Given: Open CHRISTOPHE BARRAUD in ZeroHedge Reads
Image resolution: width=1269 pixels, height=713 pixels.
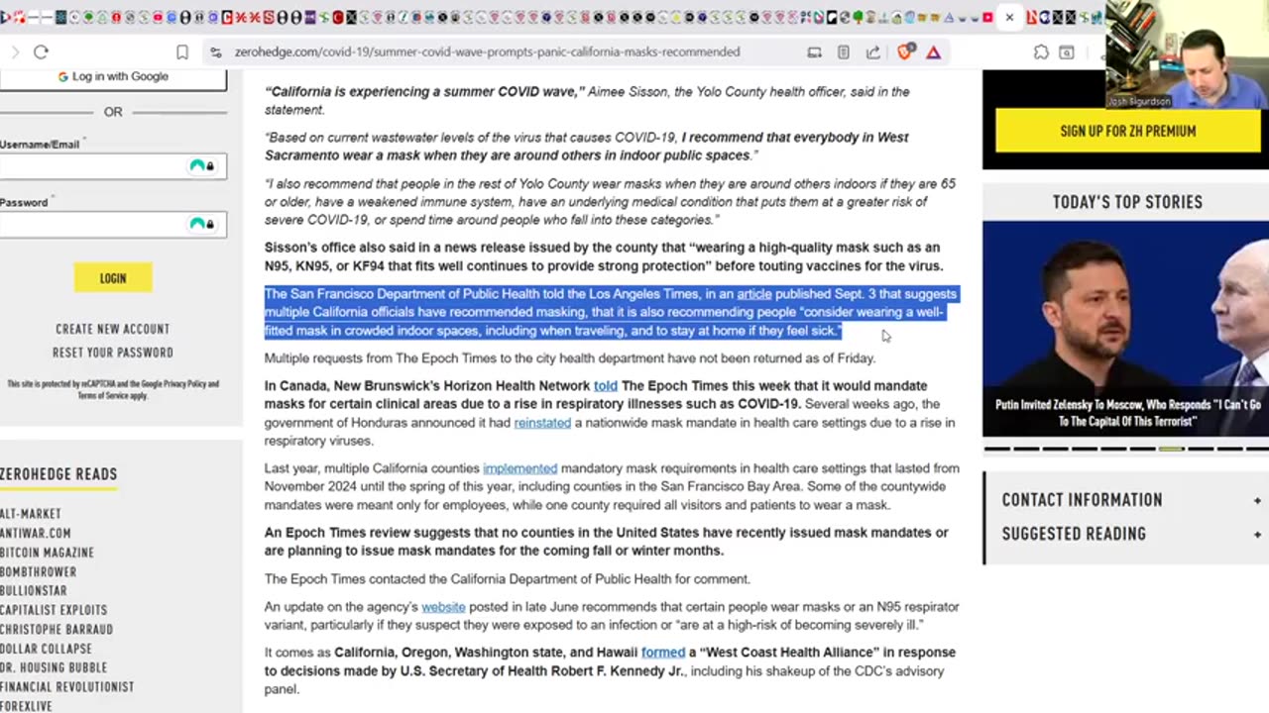Looking at the screenshot, I should [57, 630].
